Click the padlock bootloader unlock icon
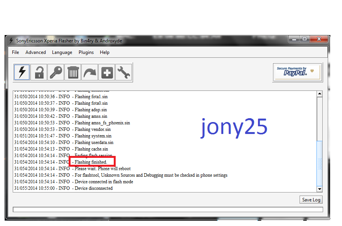 pyautogui.click(x=39, y=72)
